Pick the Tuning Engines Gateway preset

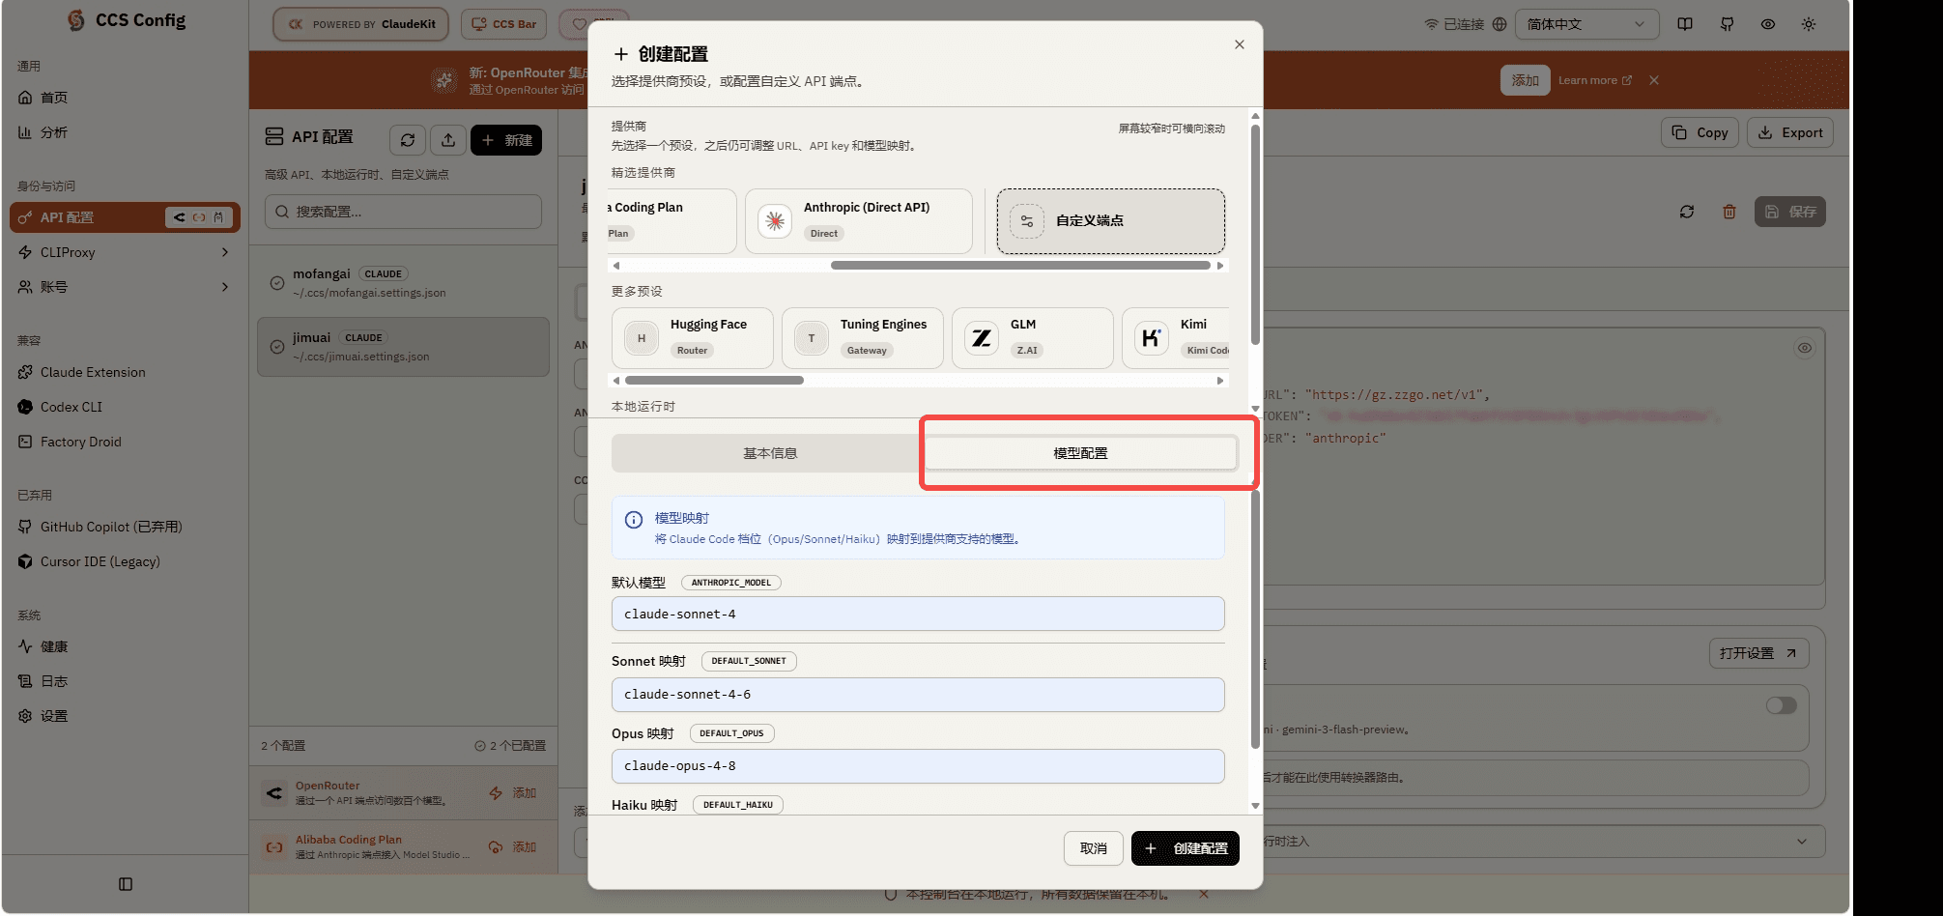pyautogui.click(x=863, y=337)
